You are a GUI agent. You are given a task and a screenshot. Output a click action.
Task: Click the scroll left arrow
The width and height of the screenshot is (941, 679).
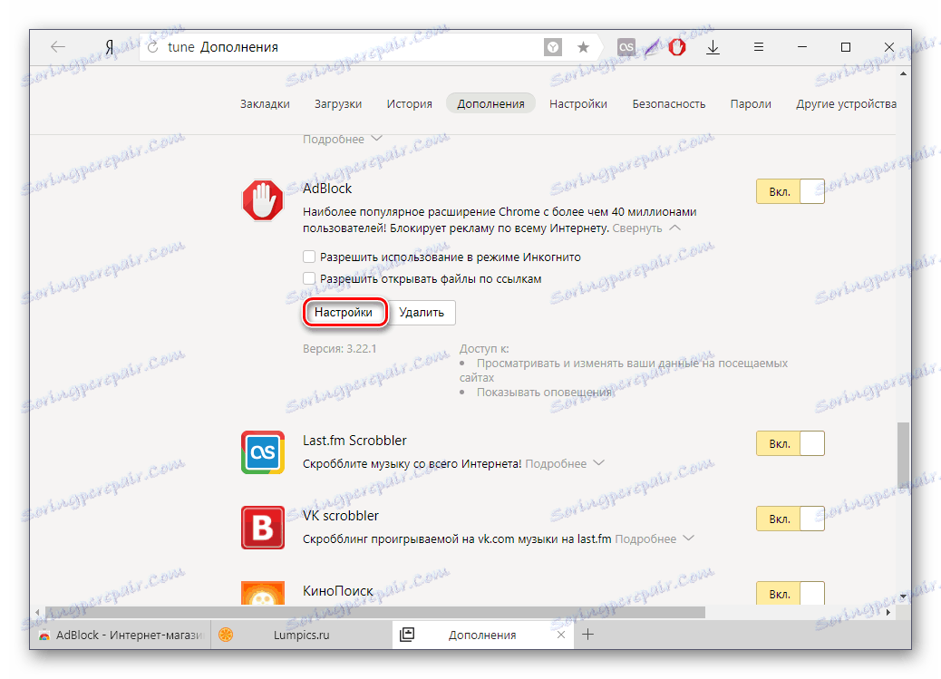pos(37,612)
